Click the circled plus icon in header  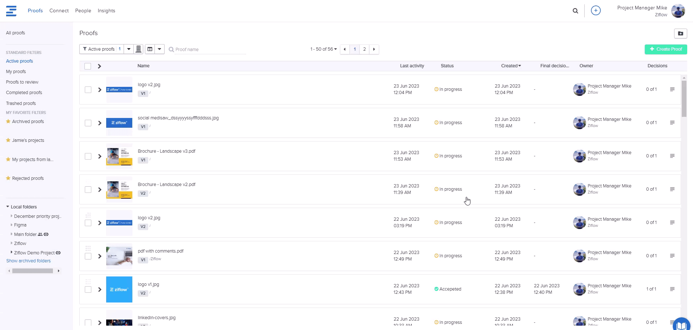coord(596,10)
